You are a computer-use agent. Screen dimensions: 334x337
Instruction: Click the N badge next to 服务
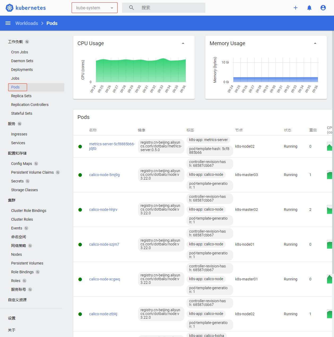(20, 124)
